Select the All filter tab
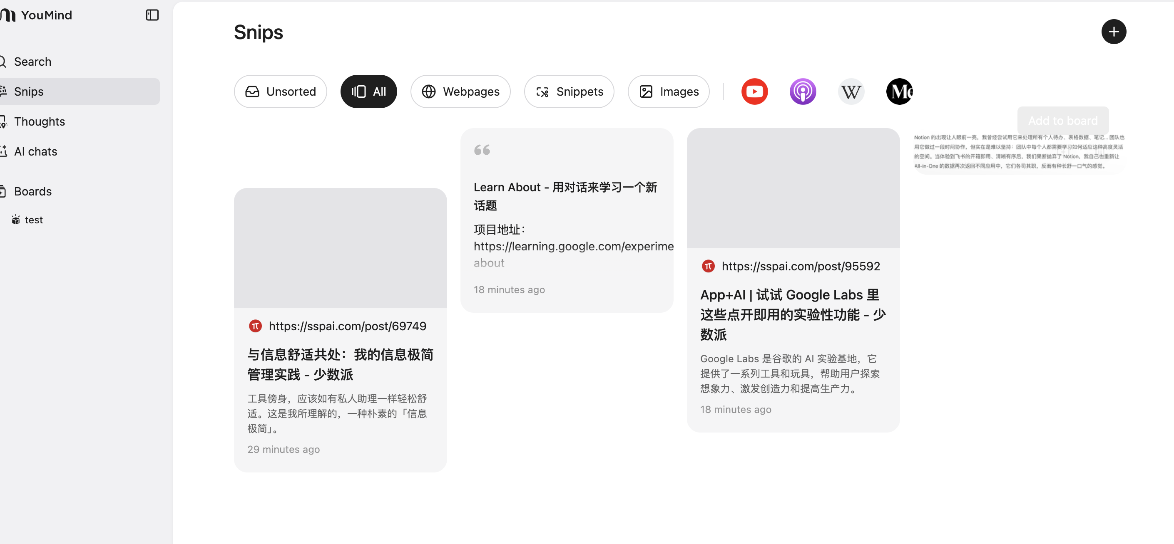The height and width of the screenshot is (544, 1174). [368, 91]
